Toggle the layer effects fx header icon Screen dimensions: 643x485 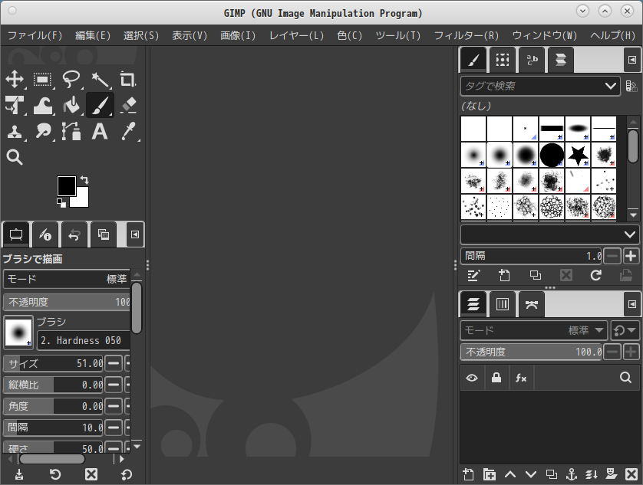point(521,378)
